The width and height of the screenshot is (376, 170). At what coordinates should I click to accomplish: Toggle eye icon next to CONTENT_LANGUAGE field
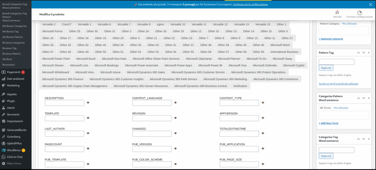(176, 103)
